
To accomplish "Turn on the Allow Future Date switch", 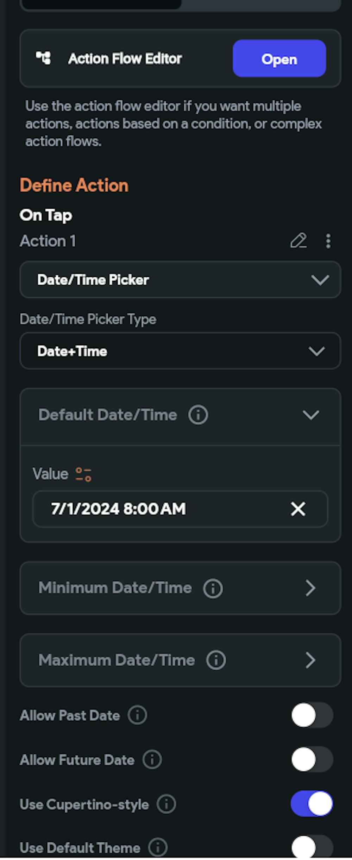I will click(x=312, y=759).
